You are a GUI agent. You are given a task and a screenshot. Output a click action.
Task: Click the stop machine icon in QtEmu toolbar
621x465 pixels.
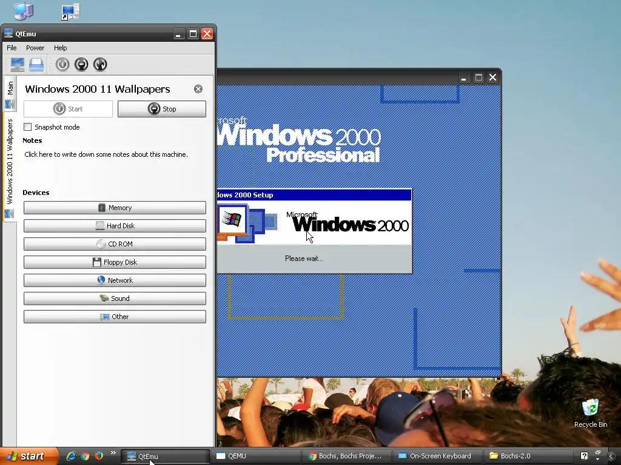81,64
